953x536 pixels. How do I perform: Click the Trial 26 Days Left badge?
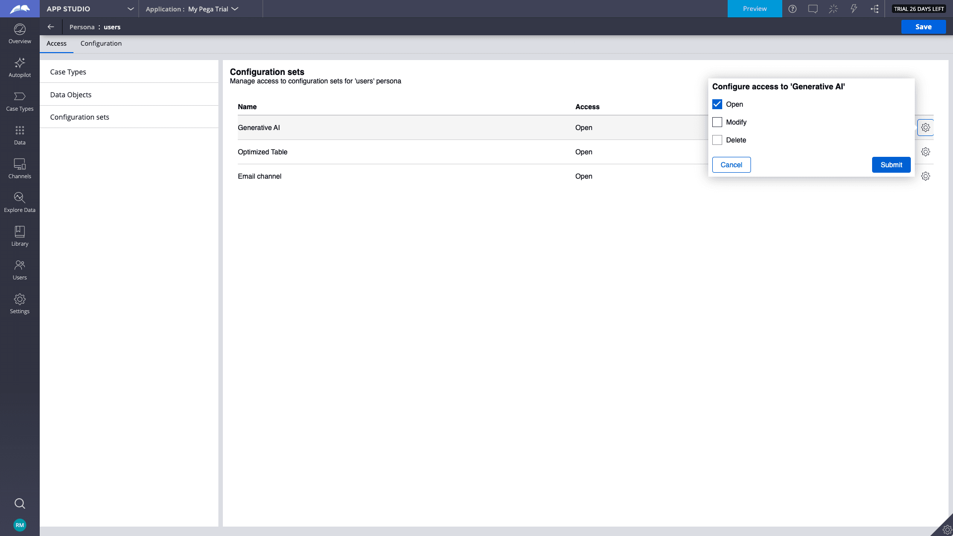(919, 9)
